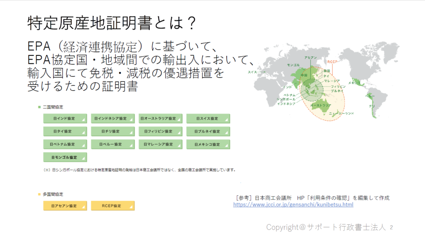
Task: Click the 二国間協定 section heading
Action: (x=53, y=107)
